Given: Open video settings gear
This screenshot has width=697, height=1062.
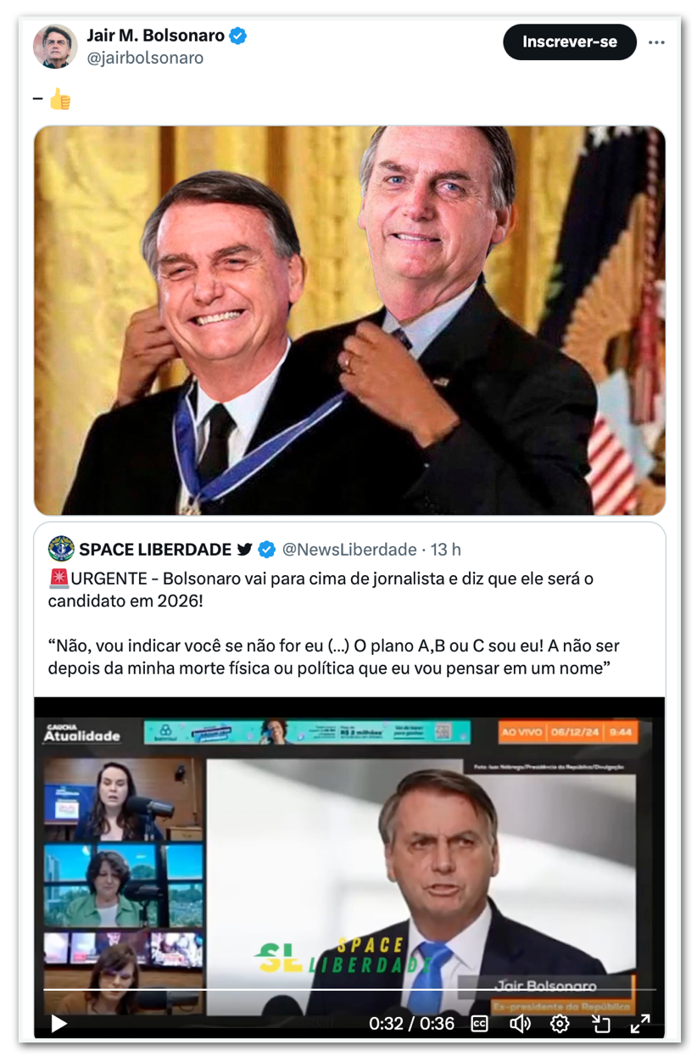Looking at the screenshot, I should point(560,1024).
